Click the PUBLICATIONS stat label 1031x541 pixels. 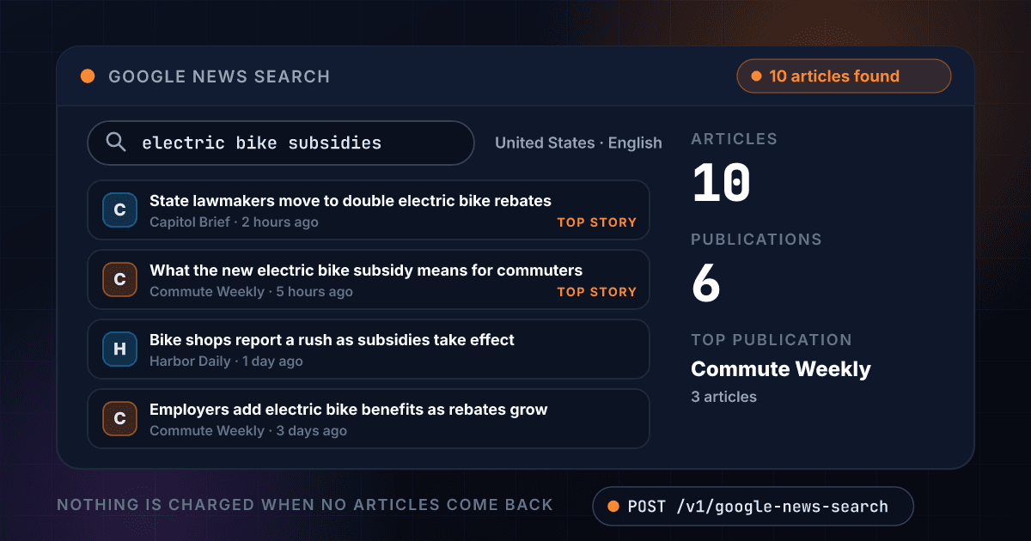756,240
